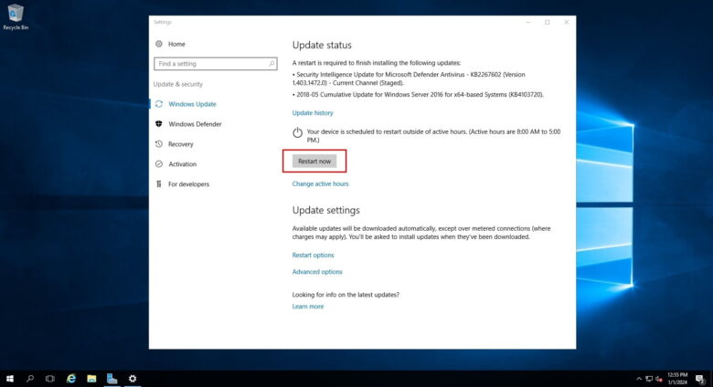Show hidden tray icons chevron

click(639, 379)
